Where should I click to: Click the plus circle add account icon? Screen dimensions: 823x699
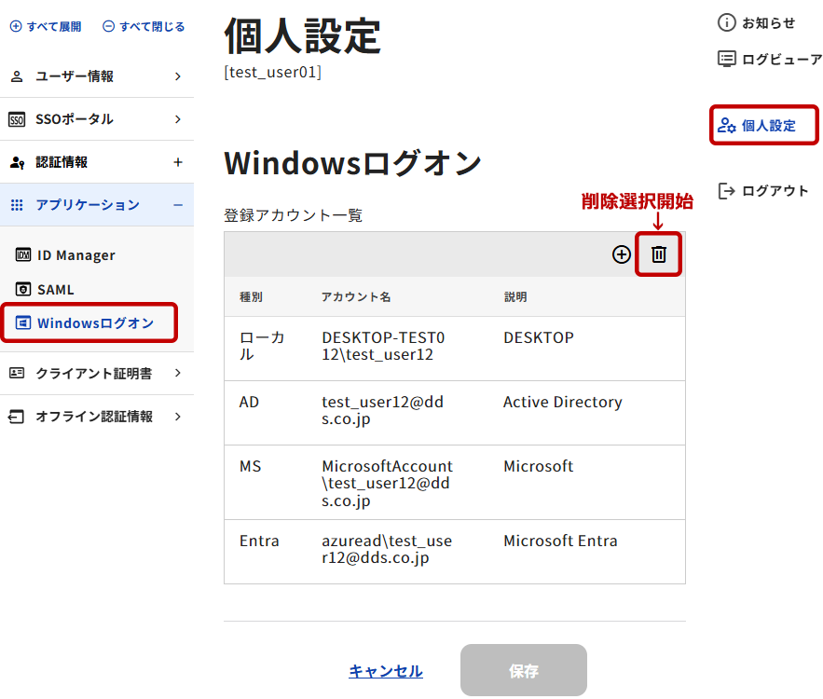(x=622, y=254)
